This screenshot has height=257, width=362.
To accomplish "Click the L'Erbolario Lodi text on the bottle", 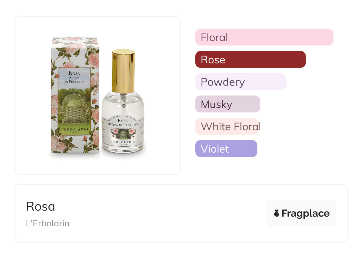I will pos(123,142).
